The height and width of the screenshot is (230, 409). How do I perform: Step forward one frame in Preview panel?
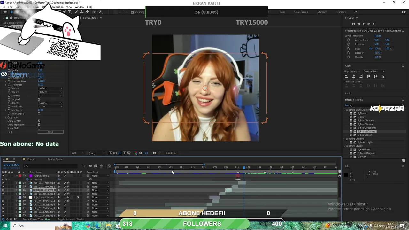tap(369, 24)
